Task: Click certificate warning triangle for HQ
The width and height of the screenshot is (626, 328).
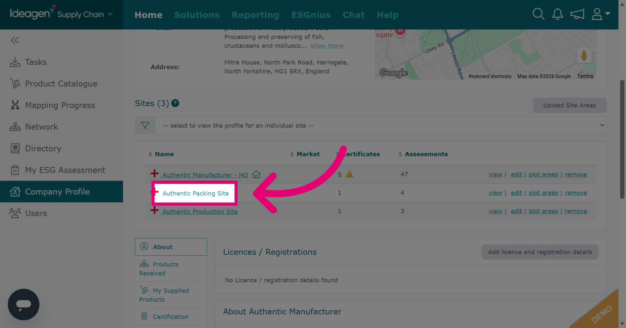Action: [x=350, y=174]
